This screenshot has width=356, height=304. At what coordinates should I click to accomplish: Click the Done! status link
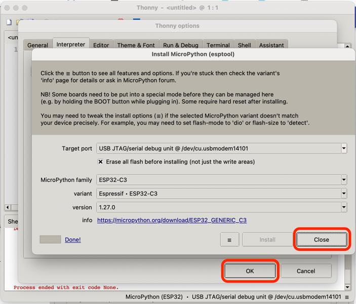72,240
